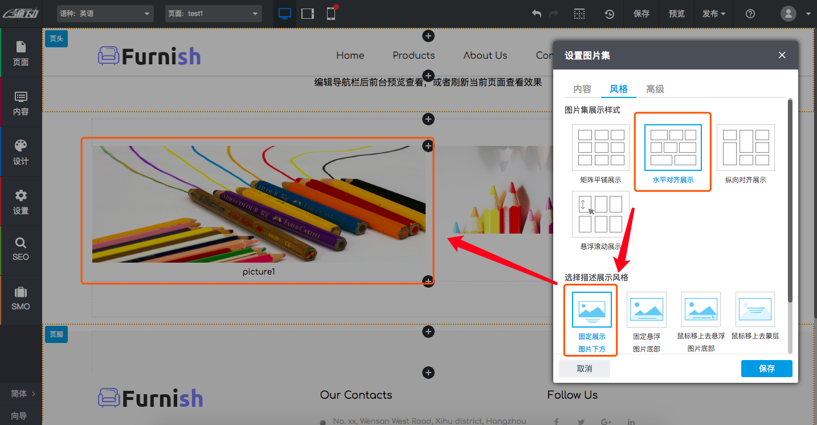
Task: Click the blue 保存 button in dialog
Action: coord(766,369)
